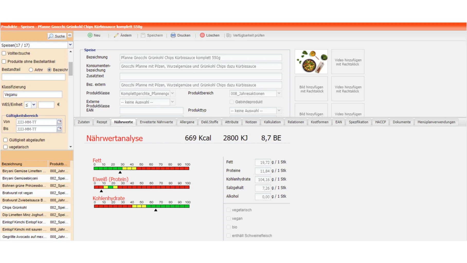This screenshot has height=263, width=467.
Task: Click the red Löschen icon
Action: [x=202, y=35]
